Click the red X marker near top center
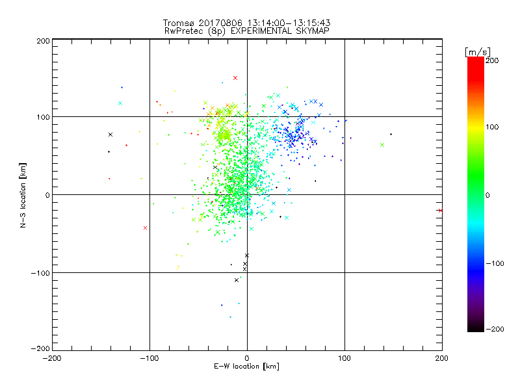 click(235, 78)
